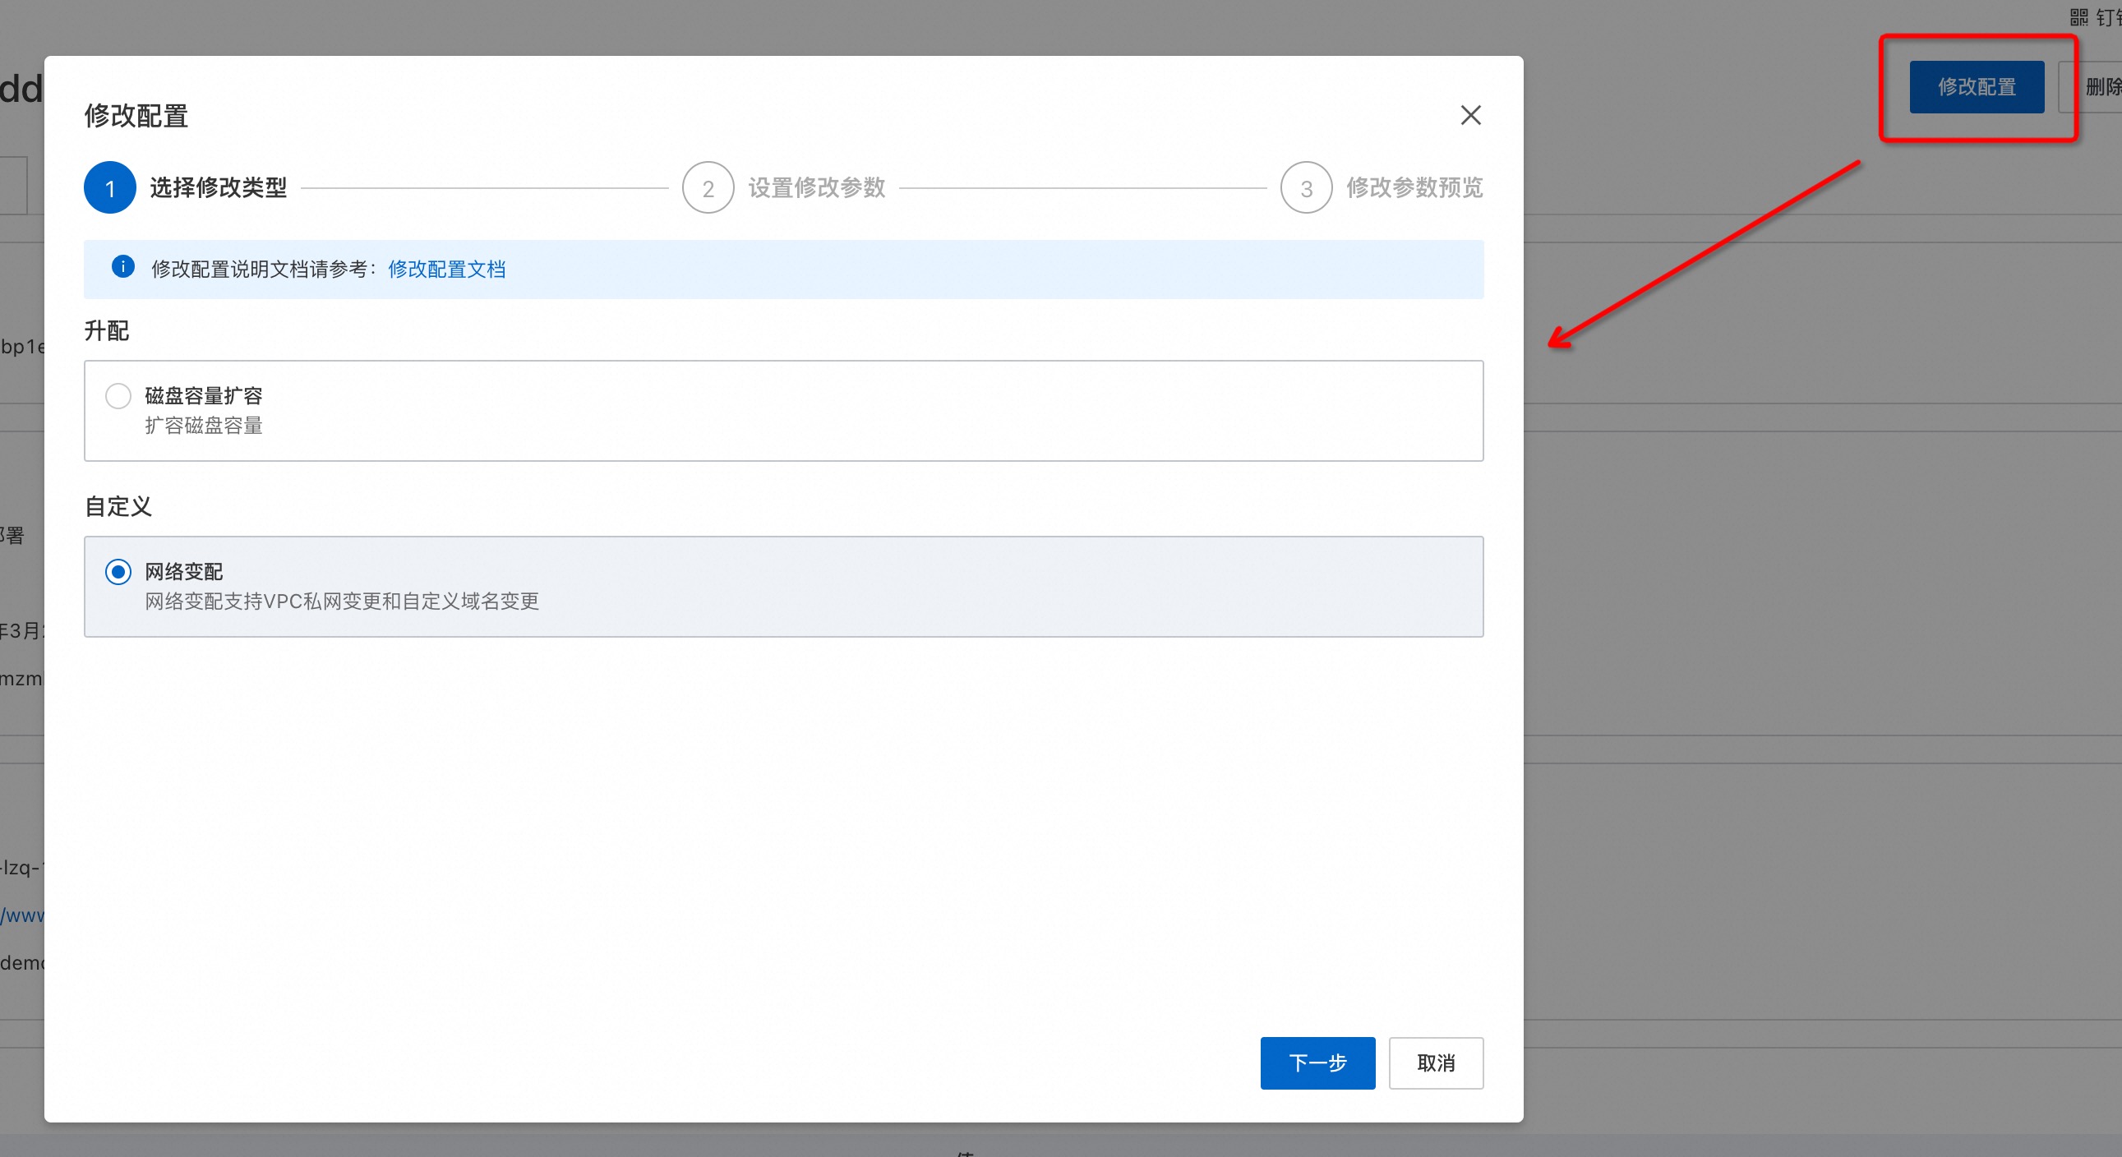This screenshot has width=2122, height=1157.
Task: Click the 扩容磁盘容量 description text
Action: tap(204, 426)
